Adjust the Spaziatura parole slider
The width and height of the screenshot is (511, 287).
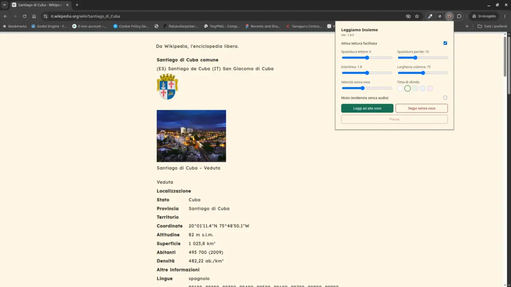(x=423, y=58)
